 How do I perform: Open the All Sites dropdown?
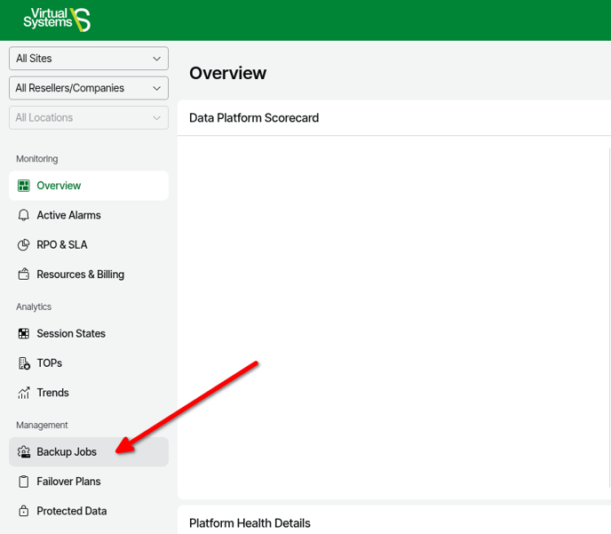click(89, 59)
